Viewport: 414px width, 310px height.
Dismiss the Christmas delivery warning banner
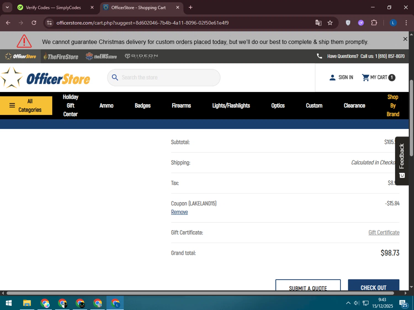pos(405,39)
